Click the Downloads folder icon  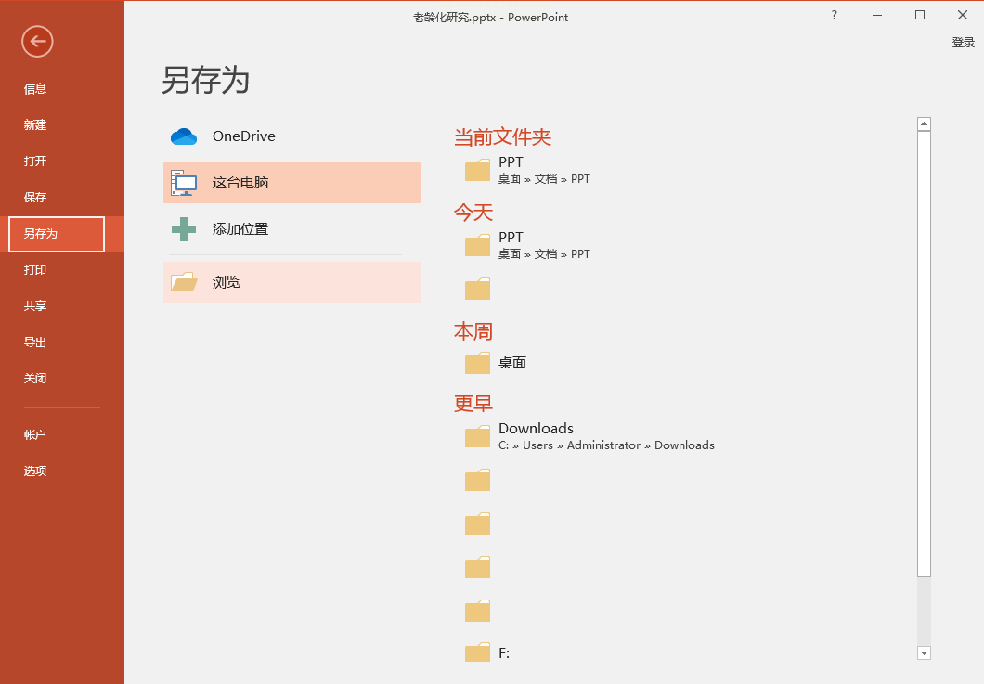click(x=477, y=436)
